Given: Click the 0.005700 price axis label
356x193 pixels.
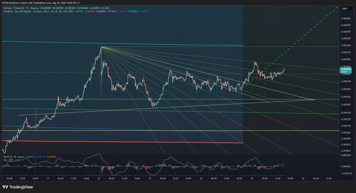Looking at the screenshot, I should (x=346, y=81).
